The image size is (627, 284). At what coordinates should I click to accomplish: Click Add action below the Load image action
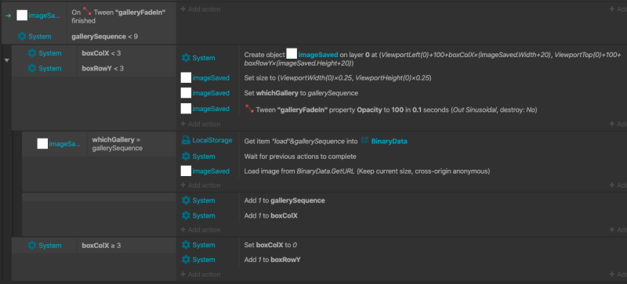point(201,185)
